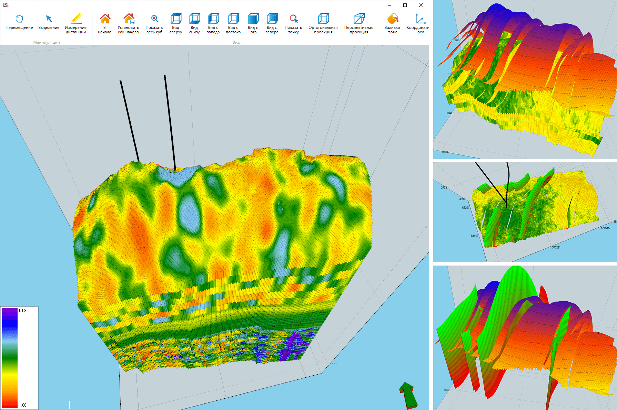This screenshot has width=617, height=410.
Task: Click the color scale legend bar
Action: point(10,358)
